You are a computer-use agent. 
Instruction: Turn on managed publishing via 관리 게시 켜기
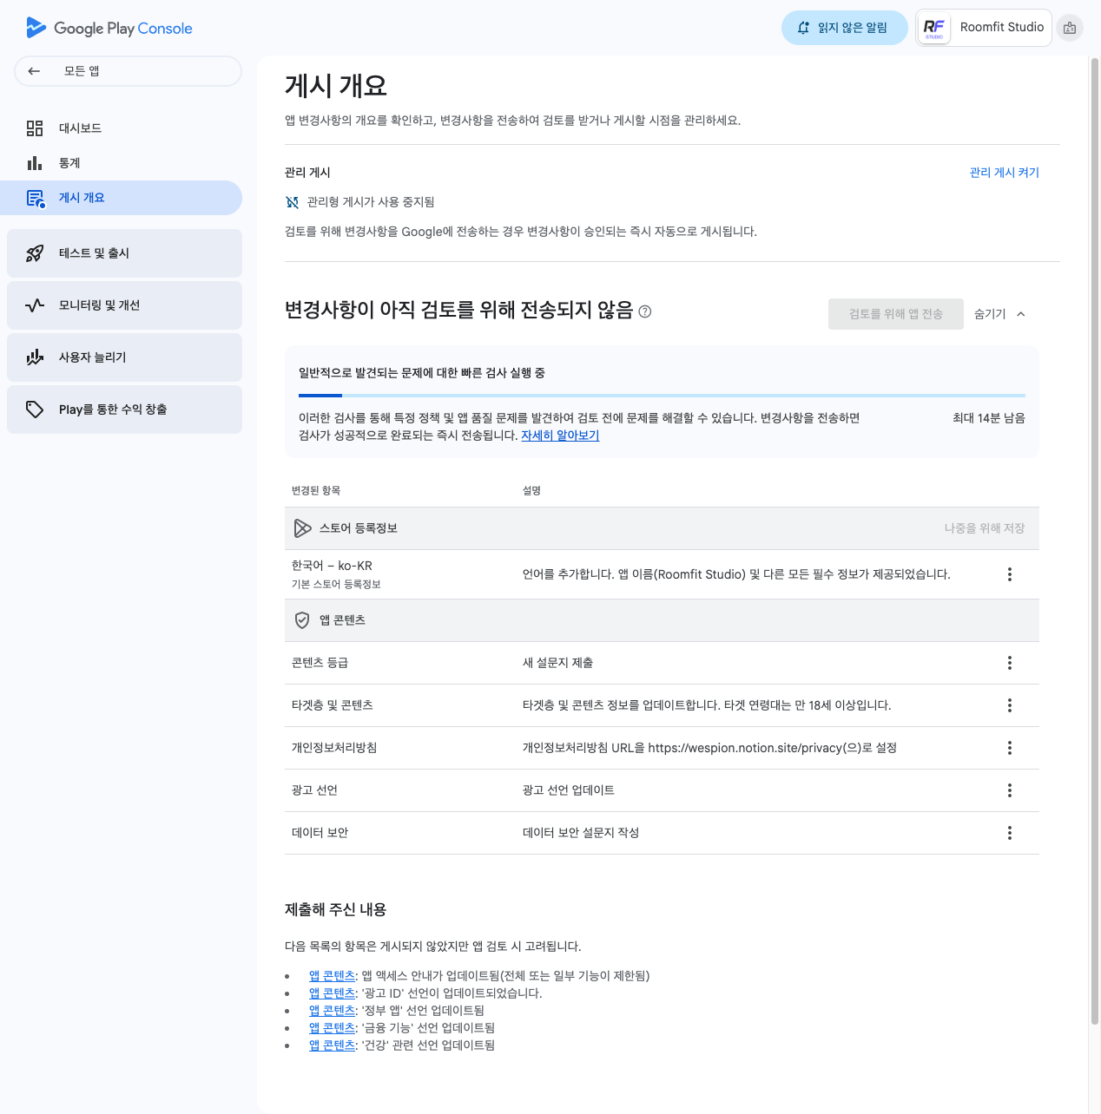point(1004,173)
